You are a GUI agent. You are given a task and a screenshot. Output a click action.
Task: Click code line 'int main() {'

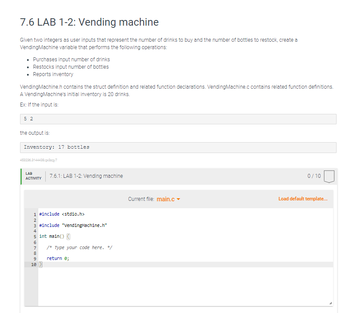[x=54, y=236]
